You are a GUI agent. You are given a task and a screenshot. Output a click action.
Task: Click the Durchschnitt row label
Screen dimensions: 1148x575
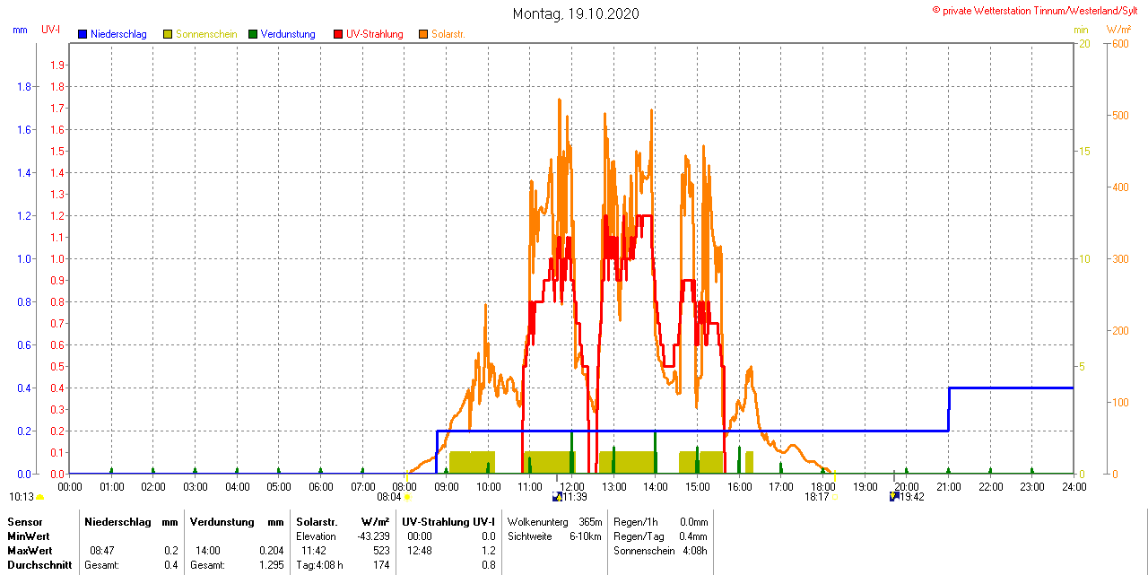click(x=39, y=565)
